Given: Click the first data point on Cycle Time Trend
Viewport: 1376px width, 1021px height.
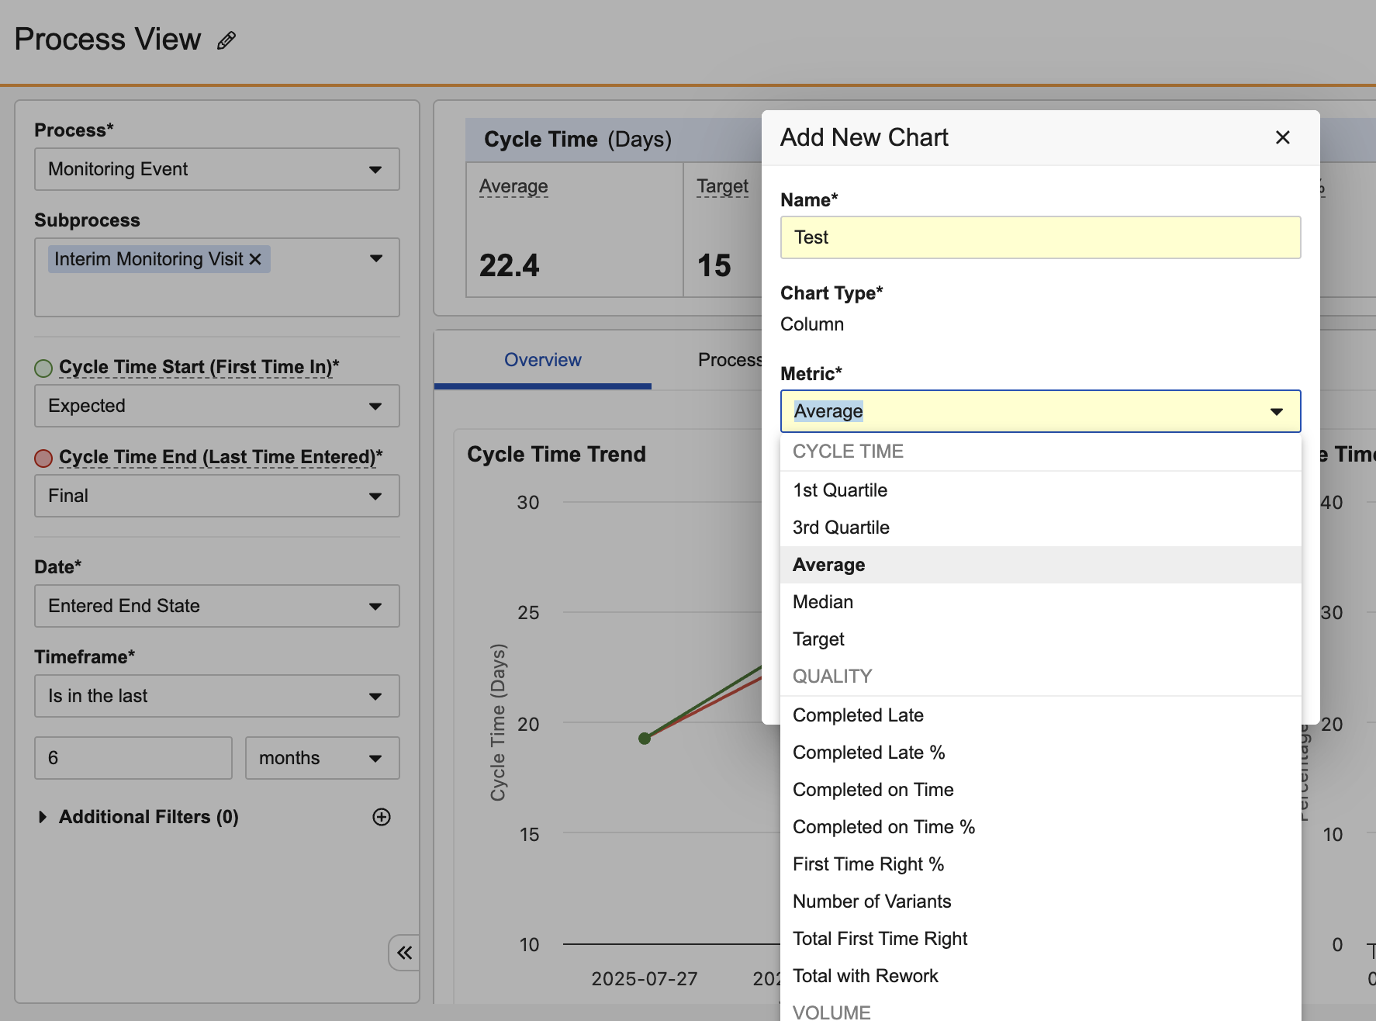Looking at the screenshot, I should point(645,738).
